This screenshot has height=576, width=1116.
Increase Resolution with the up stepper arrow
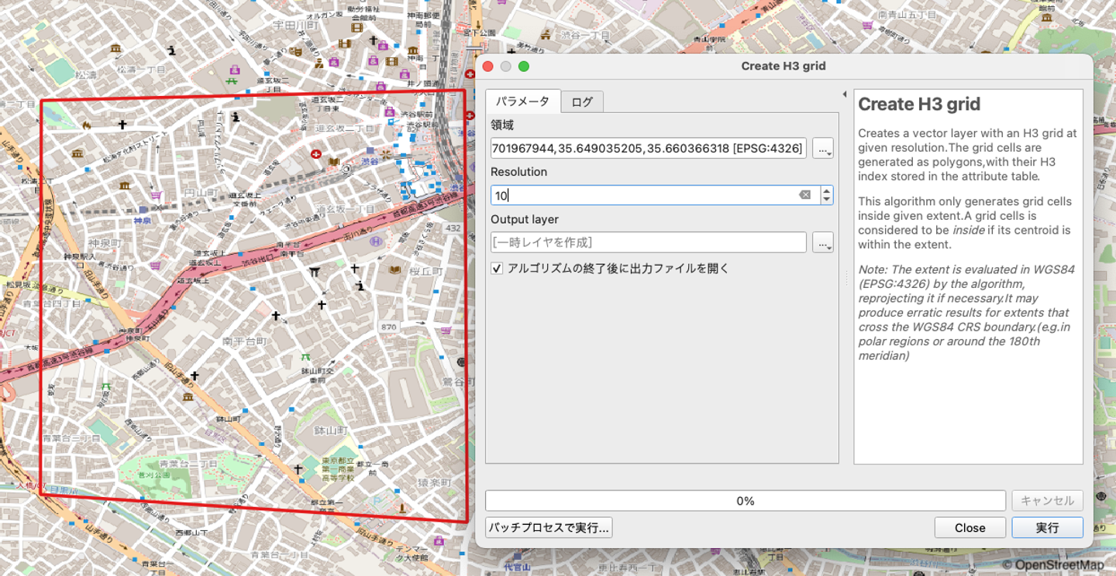click(827, 190)
